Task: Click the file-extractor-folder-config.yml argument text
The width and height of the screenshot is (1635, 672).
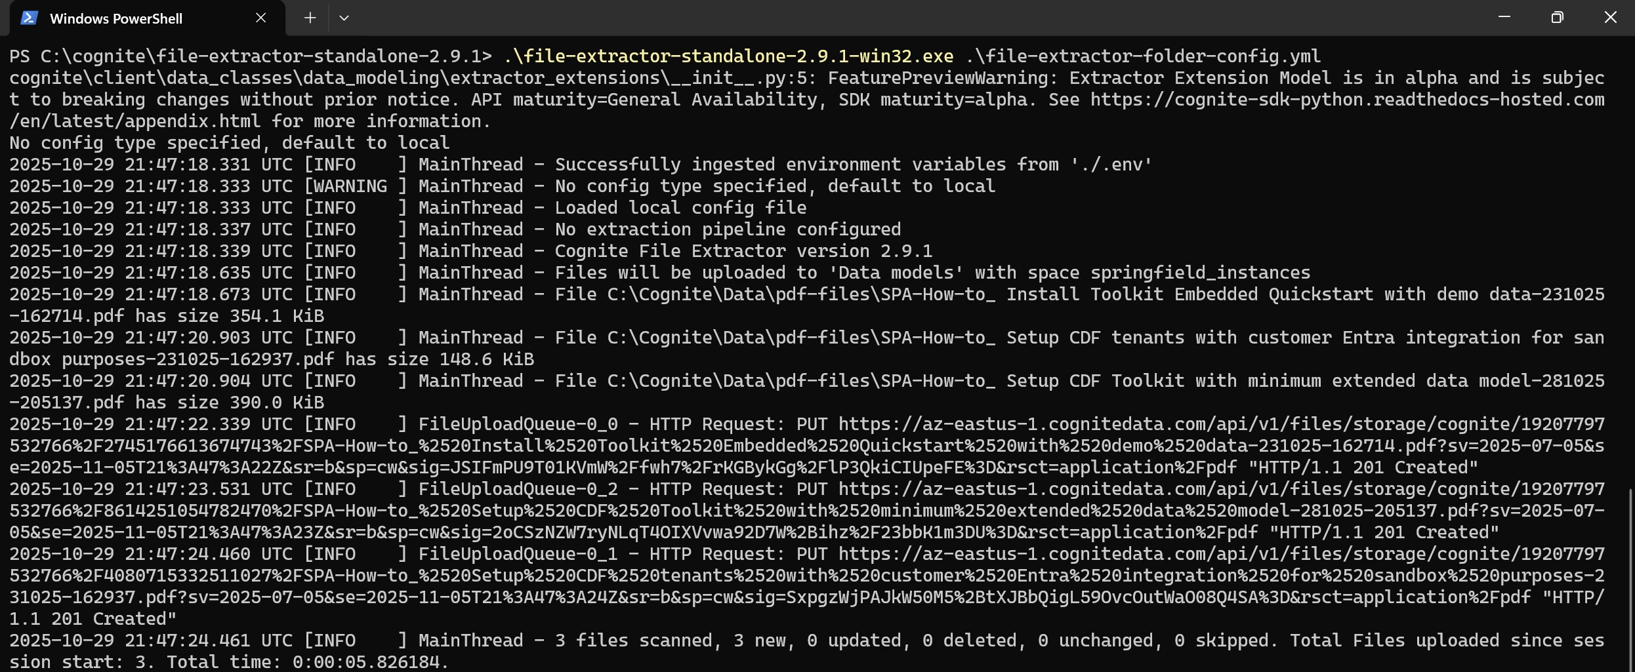Action: pos(1143,56)
